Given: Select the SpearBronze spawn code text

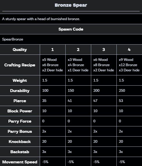Looking at the screenshot, I should pos(12,39).
